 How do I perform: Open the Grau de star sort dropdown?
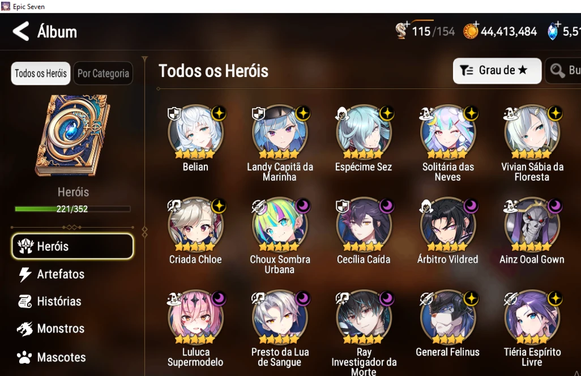tap(497, 70)
